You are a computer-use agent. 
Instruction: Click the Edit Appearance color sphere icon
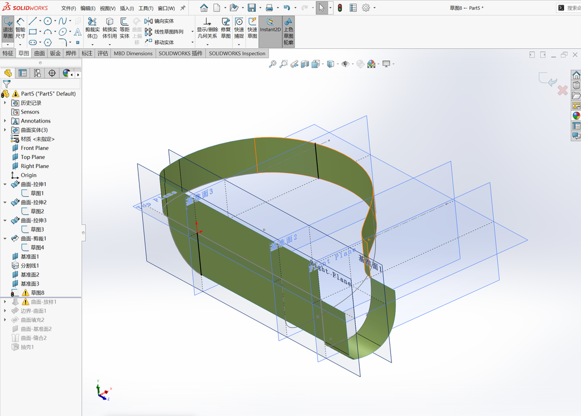[371, 64]
